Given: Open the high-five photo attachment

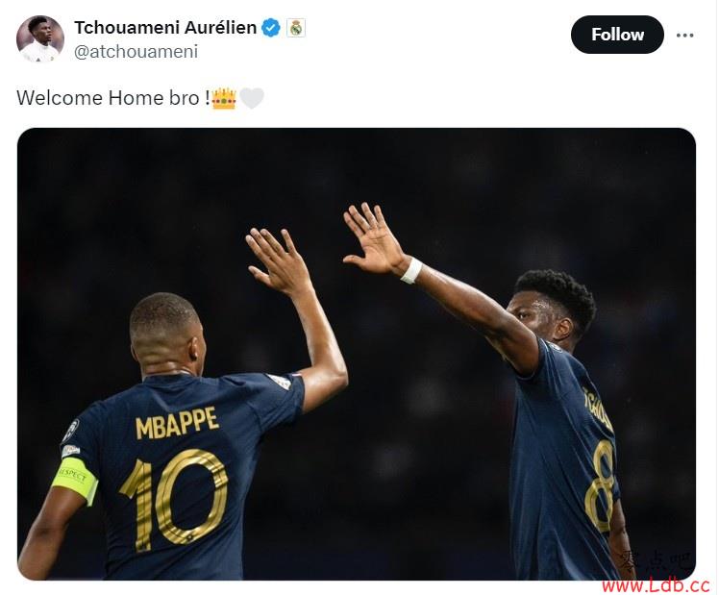Looking at the screenshot, I should tap(357, 354).
